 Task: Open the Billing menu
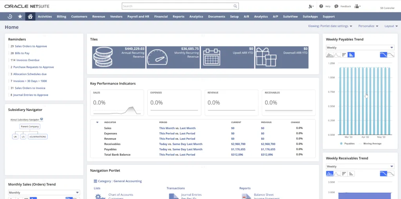pyautogui.click(x=61, y=16)
